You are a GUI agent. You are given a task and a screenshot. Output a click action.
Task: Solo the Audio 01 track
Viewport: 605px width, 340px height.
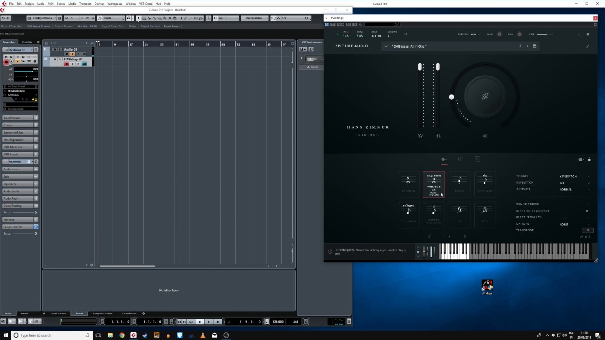pos(60,50)
